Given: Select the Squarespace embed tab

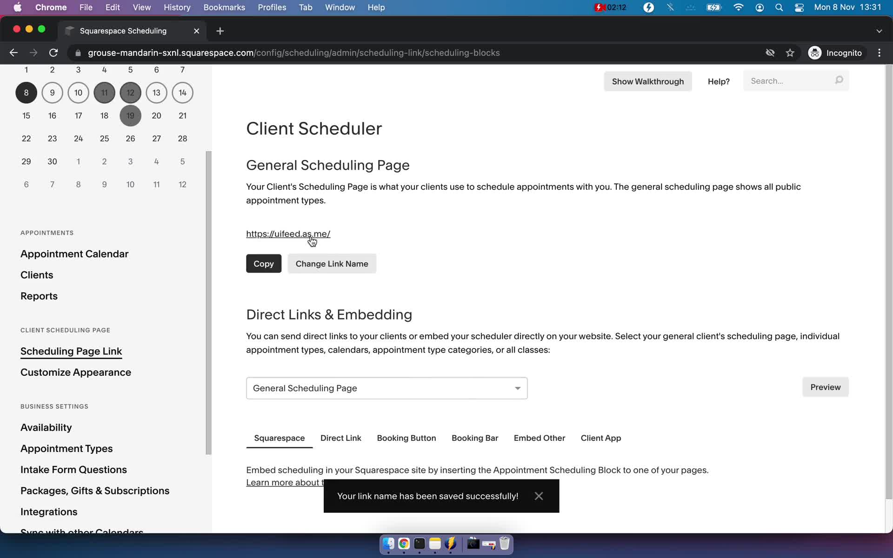Looking at the screenshot, I should click(x=279, y=438).
